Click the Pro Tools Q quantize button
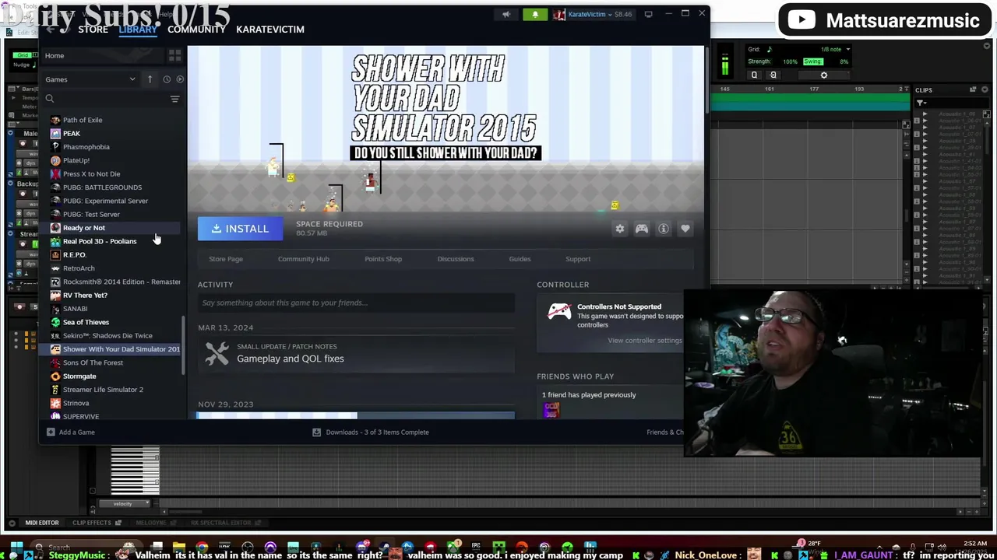The height and width of the screenshot is (560, 997). 754,75
